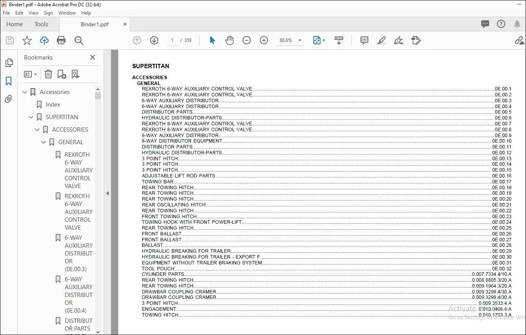This screenshot has width=526, height=335.
Task: Open the sign document pen tool
Action: 399,40
